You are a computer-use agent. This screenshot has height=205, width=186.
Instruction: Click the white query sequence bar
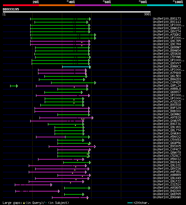click(x=77, y=12)
